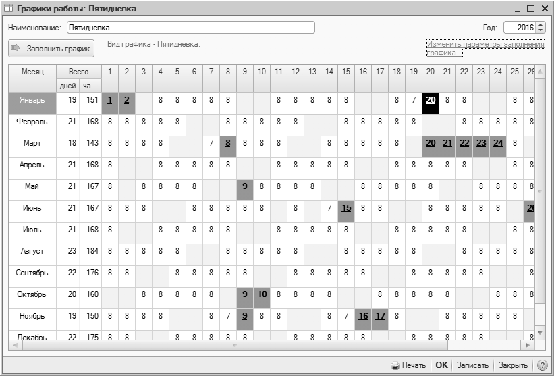Click the help question mark icon
The width and height of the screenshot is (554, 376).
point(542,365)
